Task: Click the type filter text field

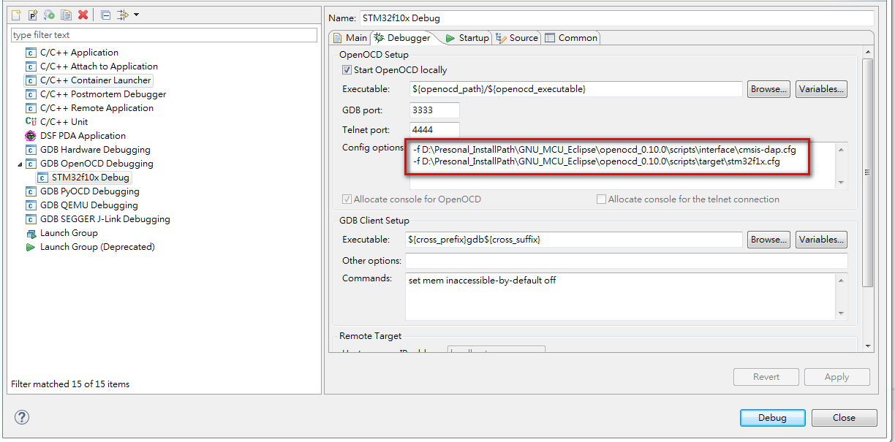Action: pos(165,35)
